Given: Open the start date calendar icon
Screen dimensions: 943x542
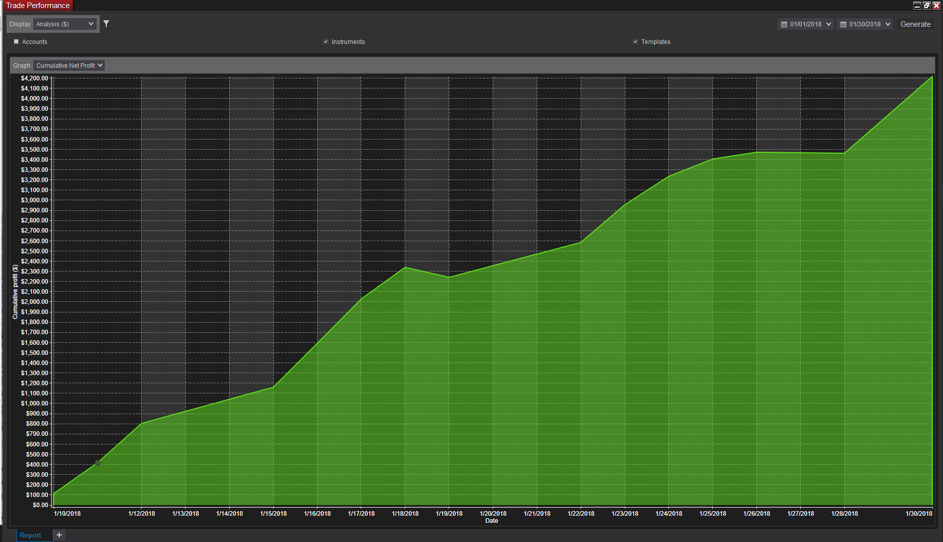Looking at the screenshot, I should click(784, 24).
